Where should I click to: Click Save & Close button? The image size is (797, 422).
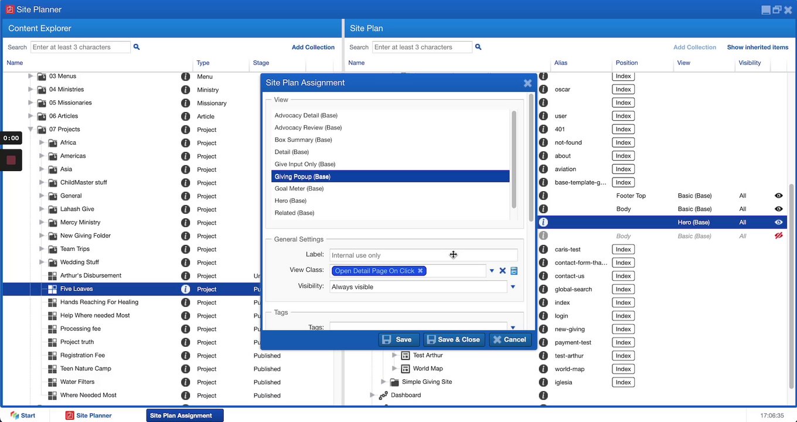pyautogui.click(x=454, y=339)
